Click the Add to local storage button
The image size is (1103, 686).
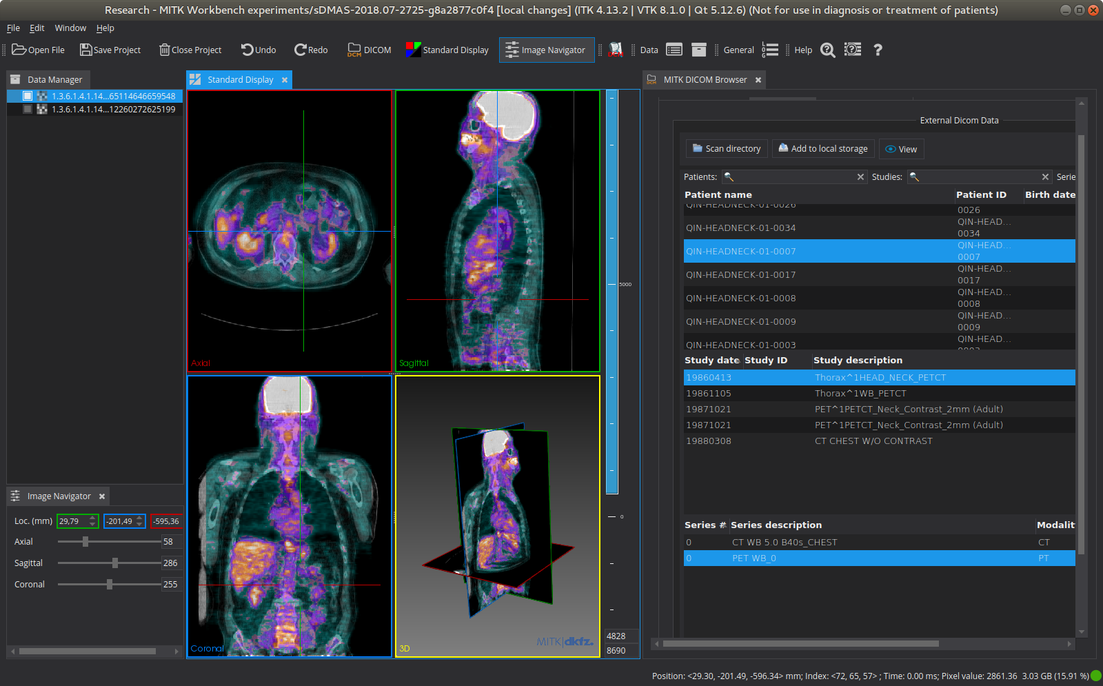(822, 148)
